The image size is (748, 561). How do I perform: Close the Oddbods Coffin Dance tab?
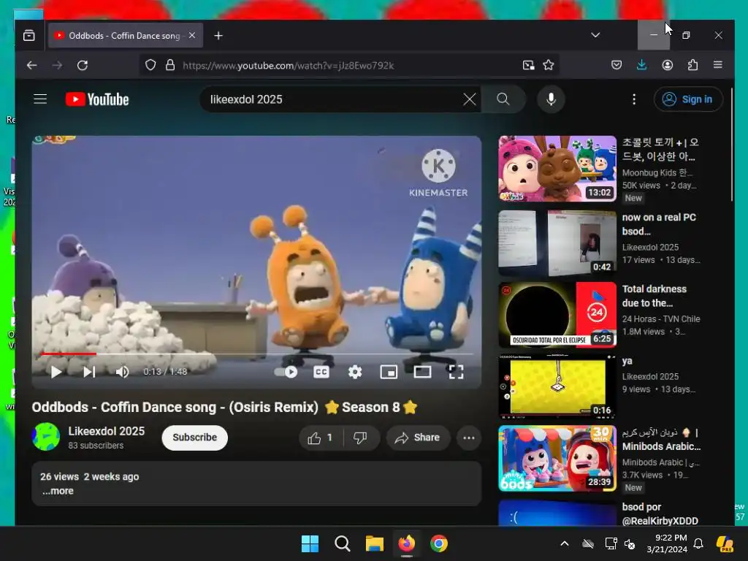click(192, 35)
